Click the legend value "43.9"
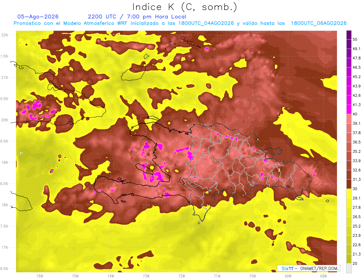 pos(357,86)
